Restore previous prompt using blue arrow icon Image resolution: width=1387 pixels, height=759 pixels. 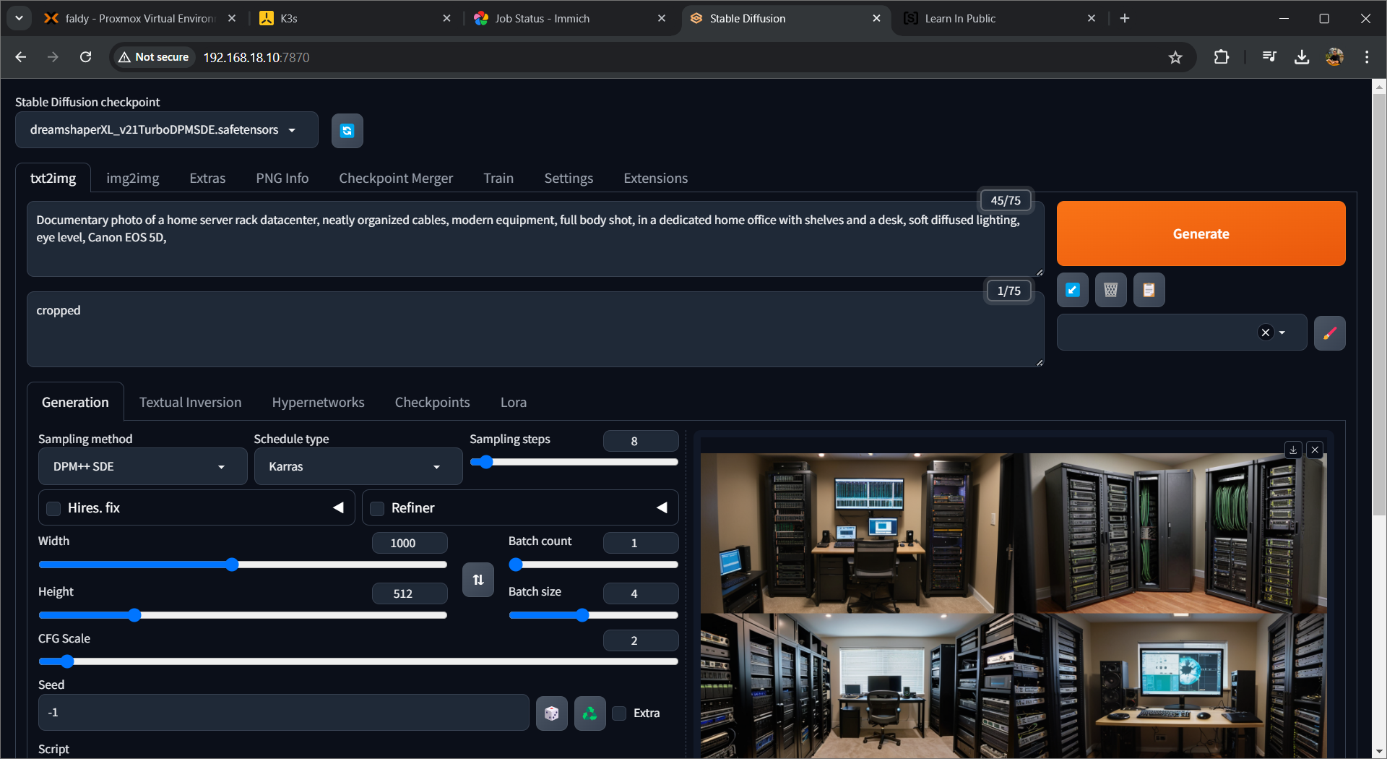tap(1072, 290)
